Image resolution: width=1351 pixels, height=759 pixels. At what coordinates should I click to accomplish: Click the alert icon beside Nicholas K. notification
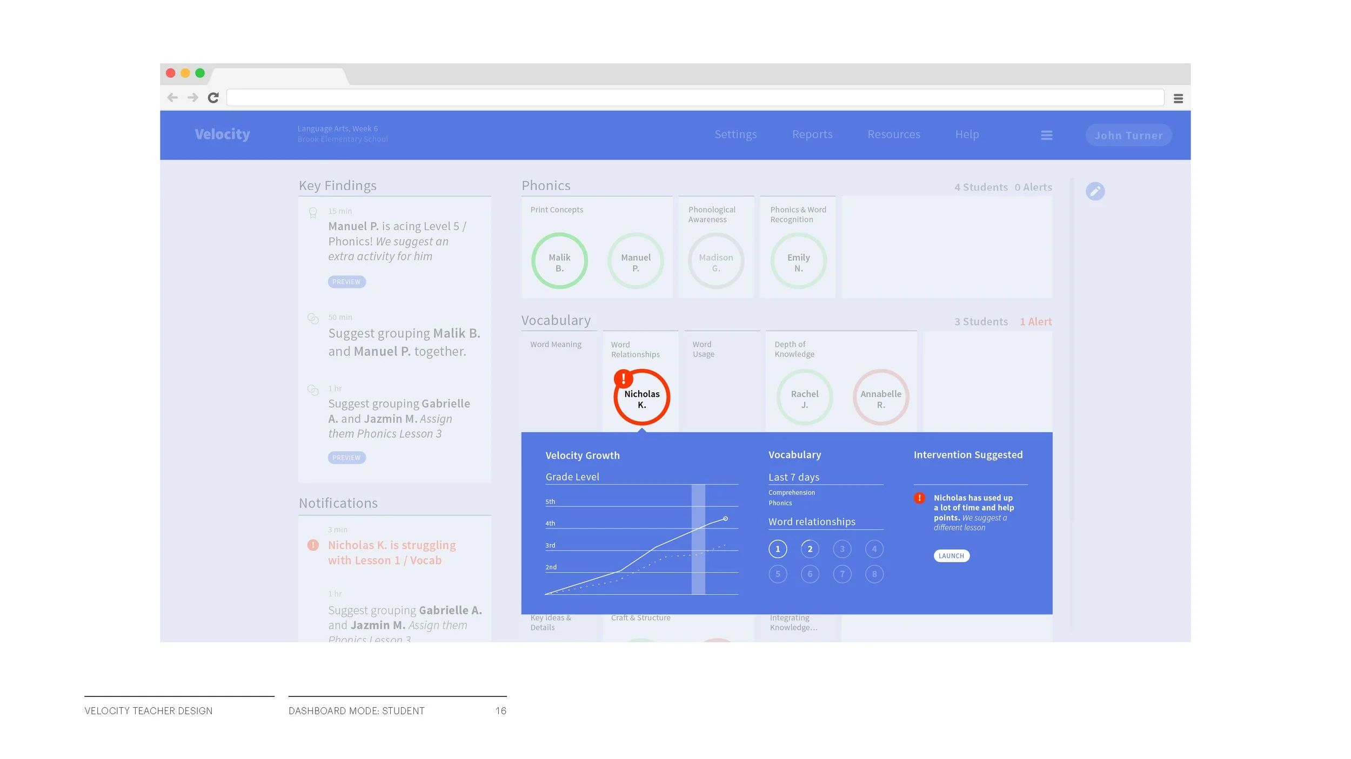[x=313, y=545]
